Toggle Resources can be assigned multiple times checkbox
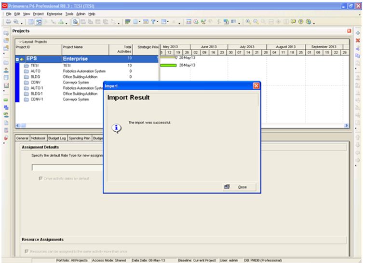Screen dimensions: 366x263 coord(26,251)
